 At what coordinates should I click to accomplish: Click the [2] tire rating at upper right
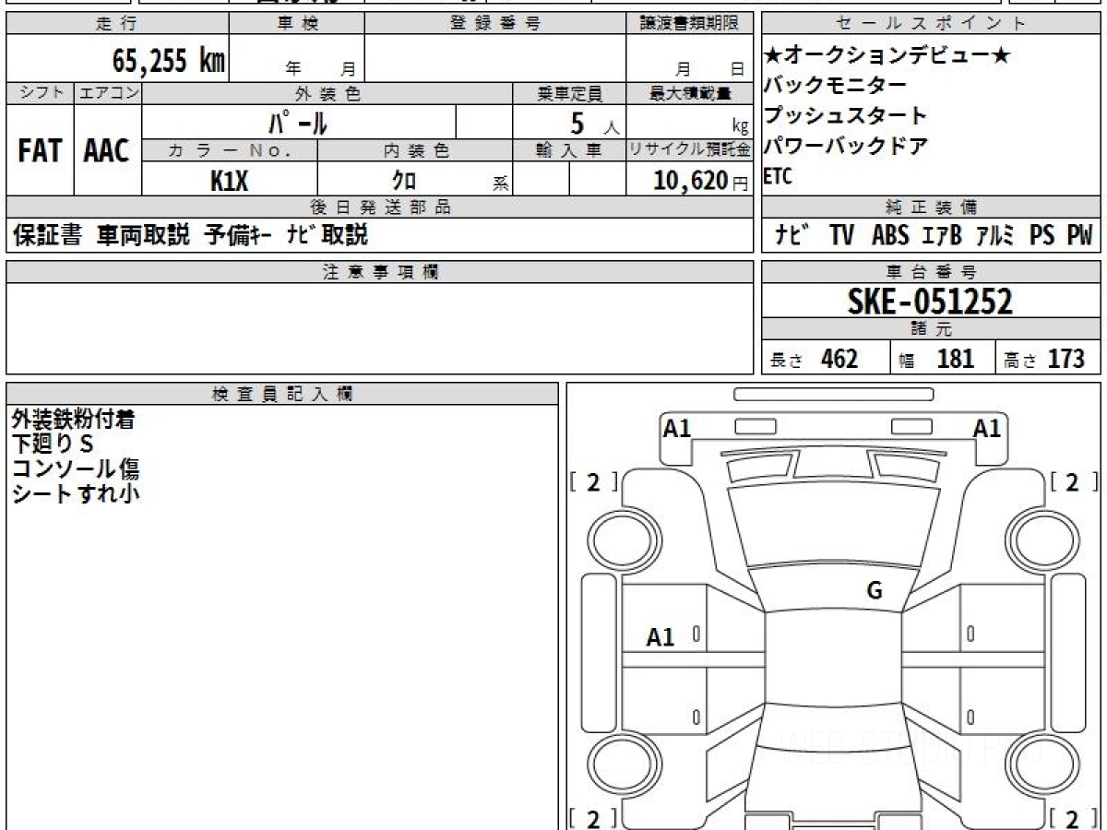coord(1073,482)
